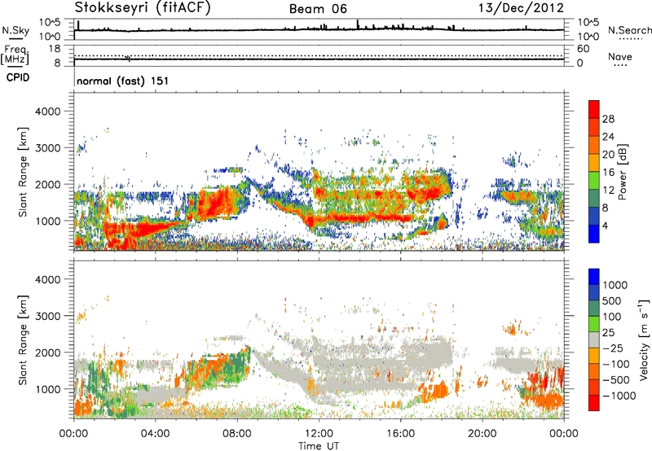Click the "-500" label on the velocity colorbar
Screen dimensions: 652x451
click(x=615, y=380)
